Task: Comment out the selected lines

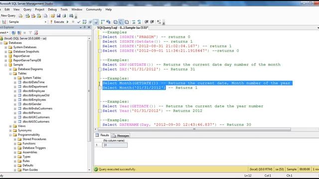Action: [134, 22]
